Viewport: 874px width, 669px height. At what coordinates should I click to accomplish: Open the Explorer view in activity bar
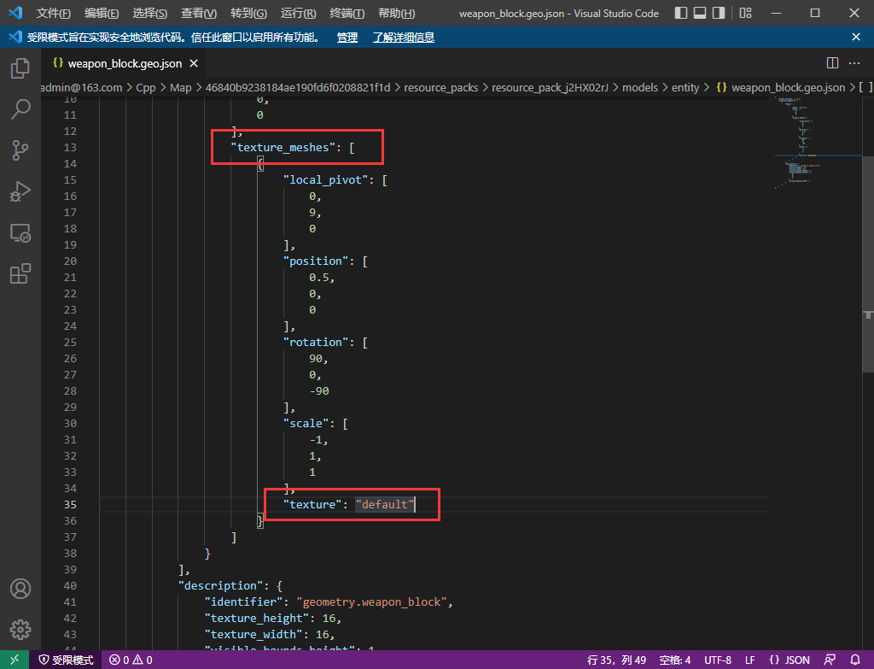[20, 68]
